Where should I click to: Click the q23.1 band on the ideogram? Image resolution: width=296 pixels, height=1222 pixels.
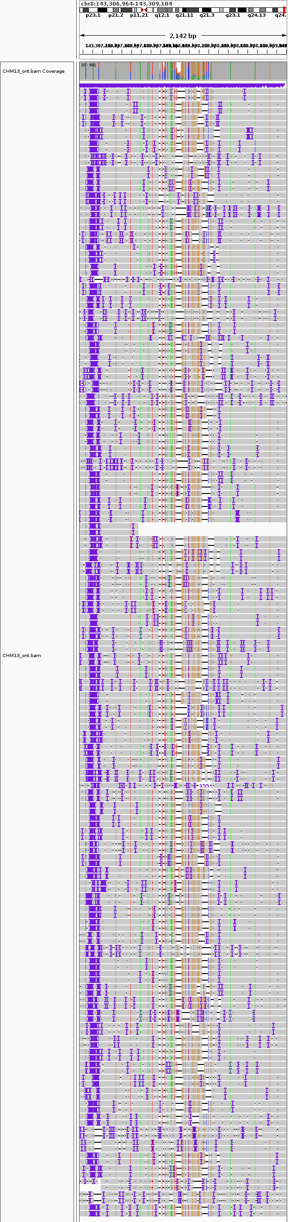[233, 10]
